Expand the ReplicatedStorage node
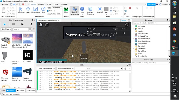Viewport: 179px width, 100px height. click(133, 39)
